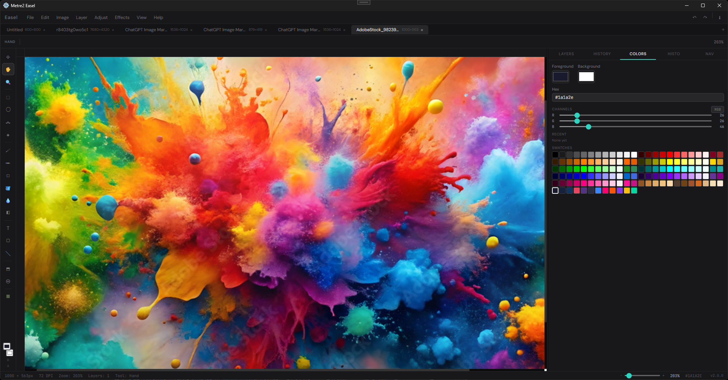Open the Adjust menu
Screen dimensions: 728x380
click(101, 18)
